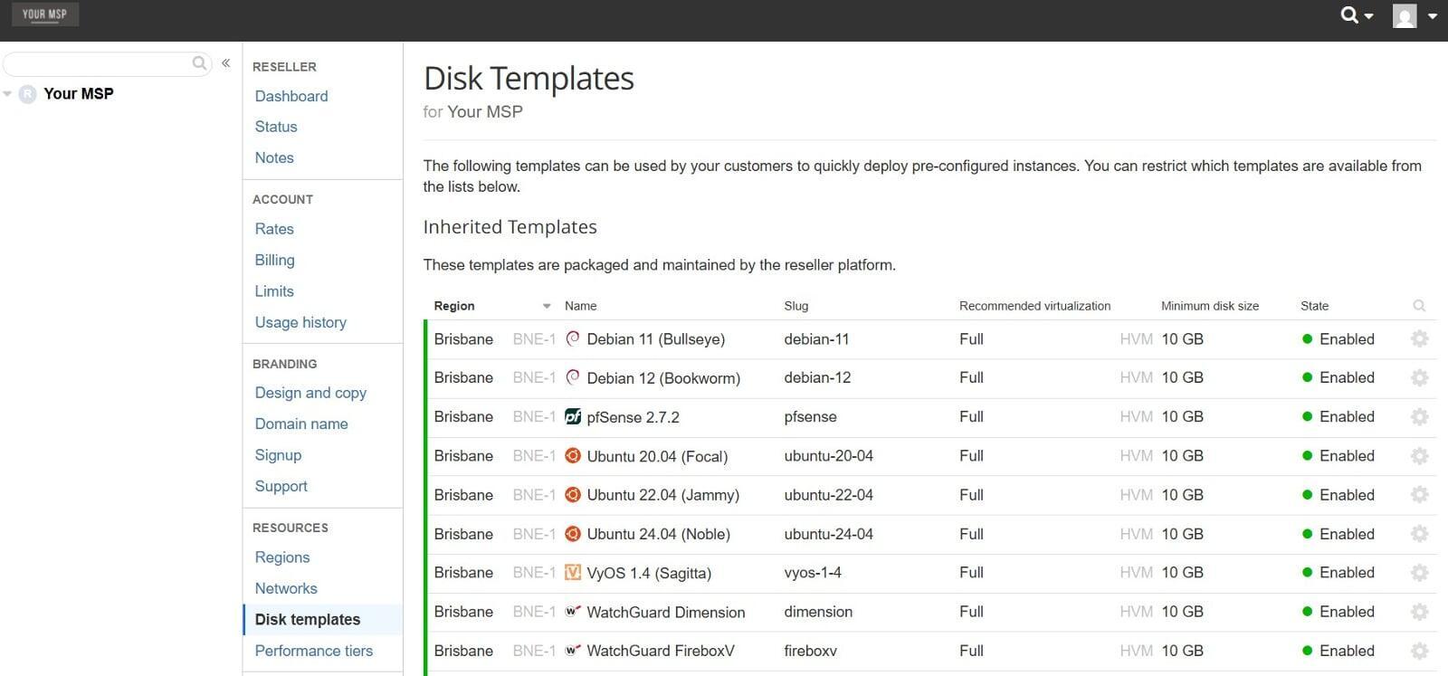Click the Your MSP reseller badge icon

28,94
